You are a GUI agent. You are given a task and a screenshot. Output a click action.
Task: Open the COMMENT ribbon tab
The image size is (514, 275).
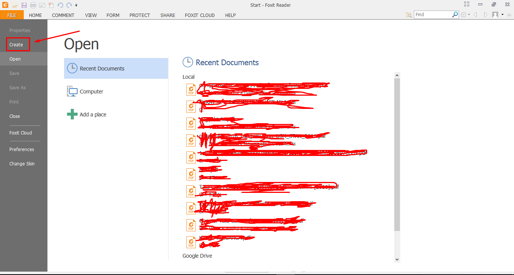(63, 15)
